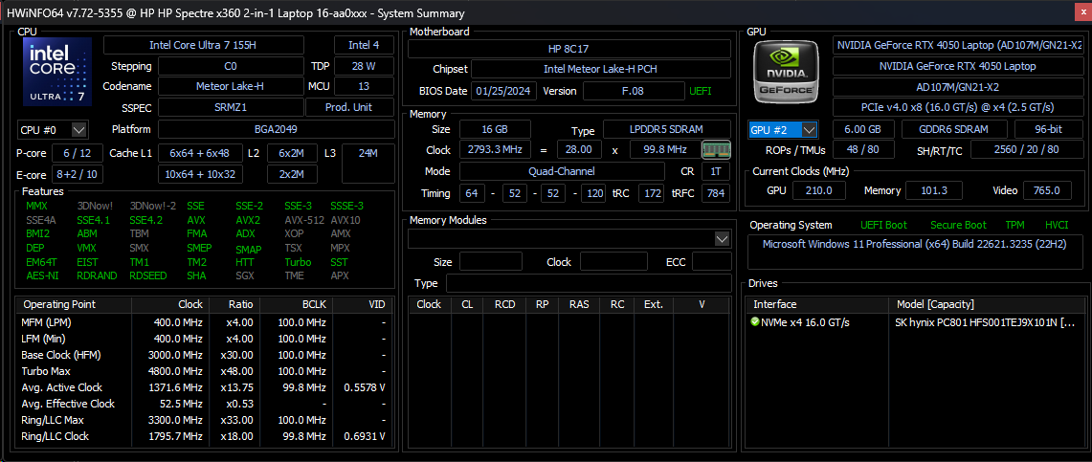Expand the Memory Modules dropdown list
Screen dimensions: 1092x462
(x=723, y=239)
